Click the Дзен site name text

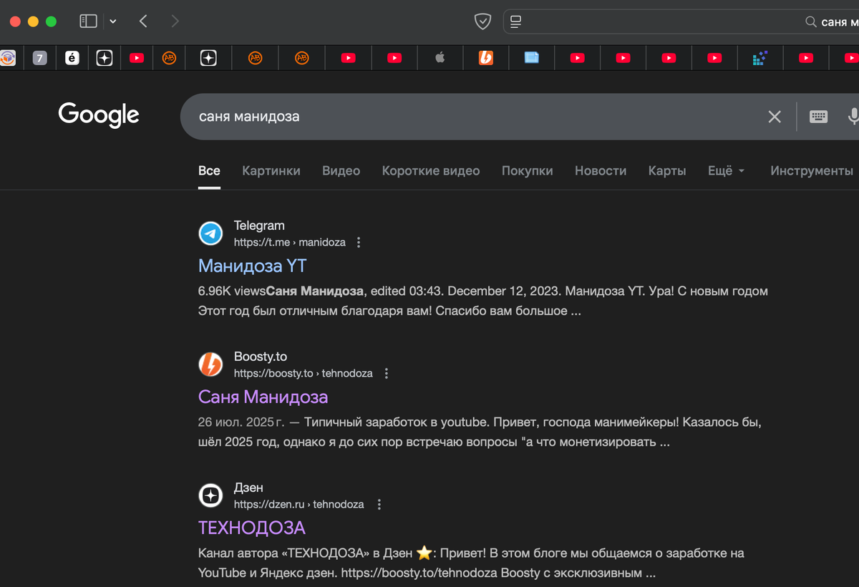click(248, 487)
